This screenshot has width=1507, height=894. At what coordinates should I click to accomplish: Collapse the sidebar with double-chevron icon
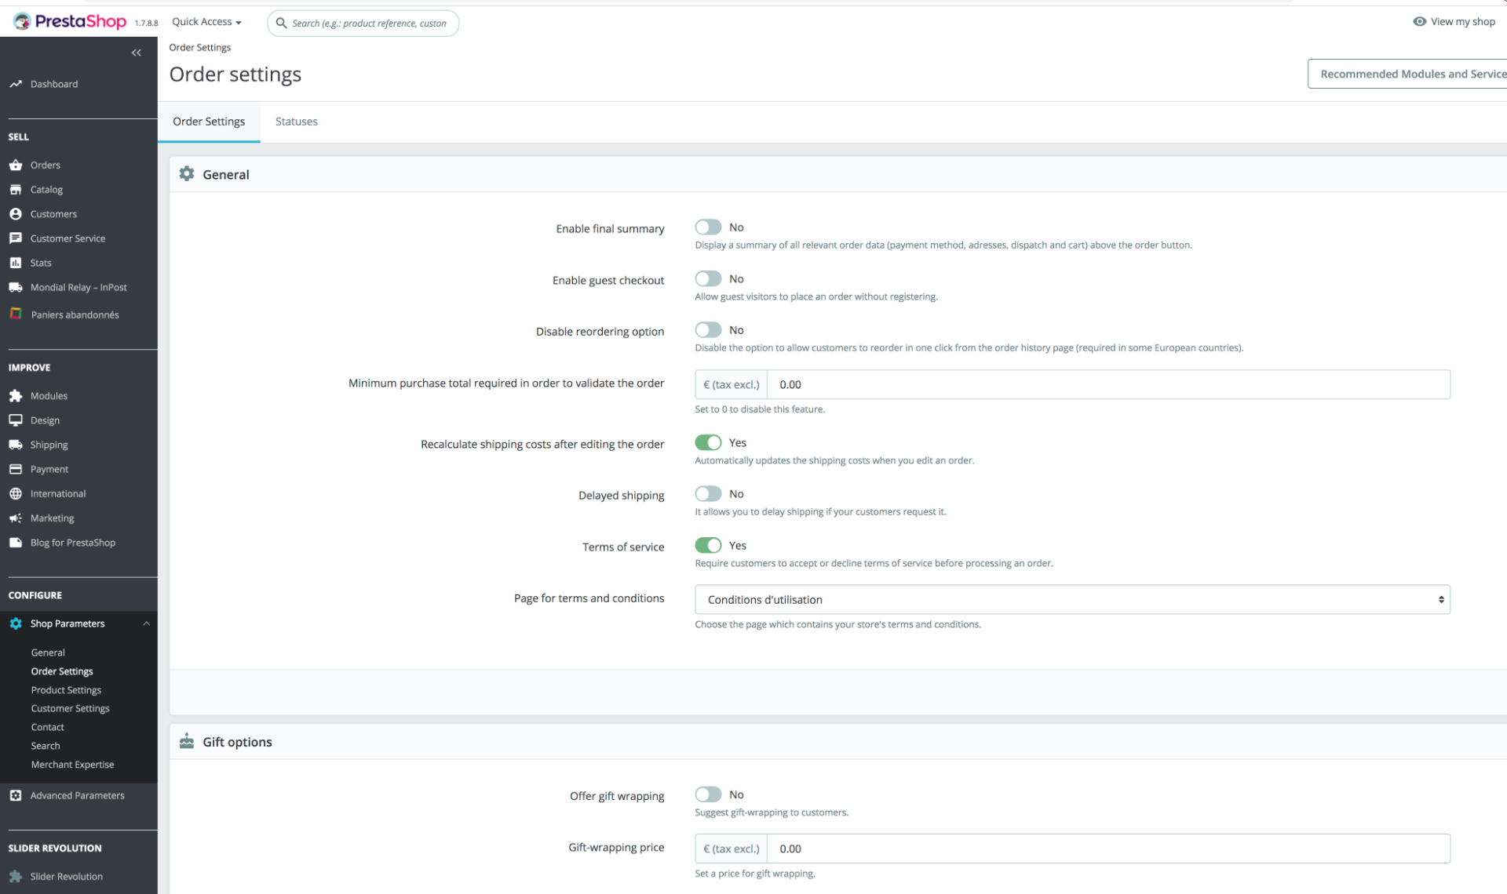point(137,53)
